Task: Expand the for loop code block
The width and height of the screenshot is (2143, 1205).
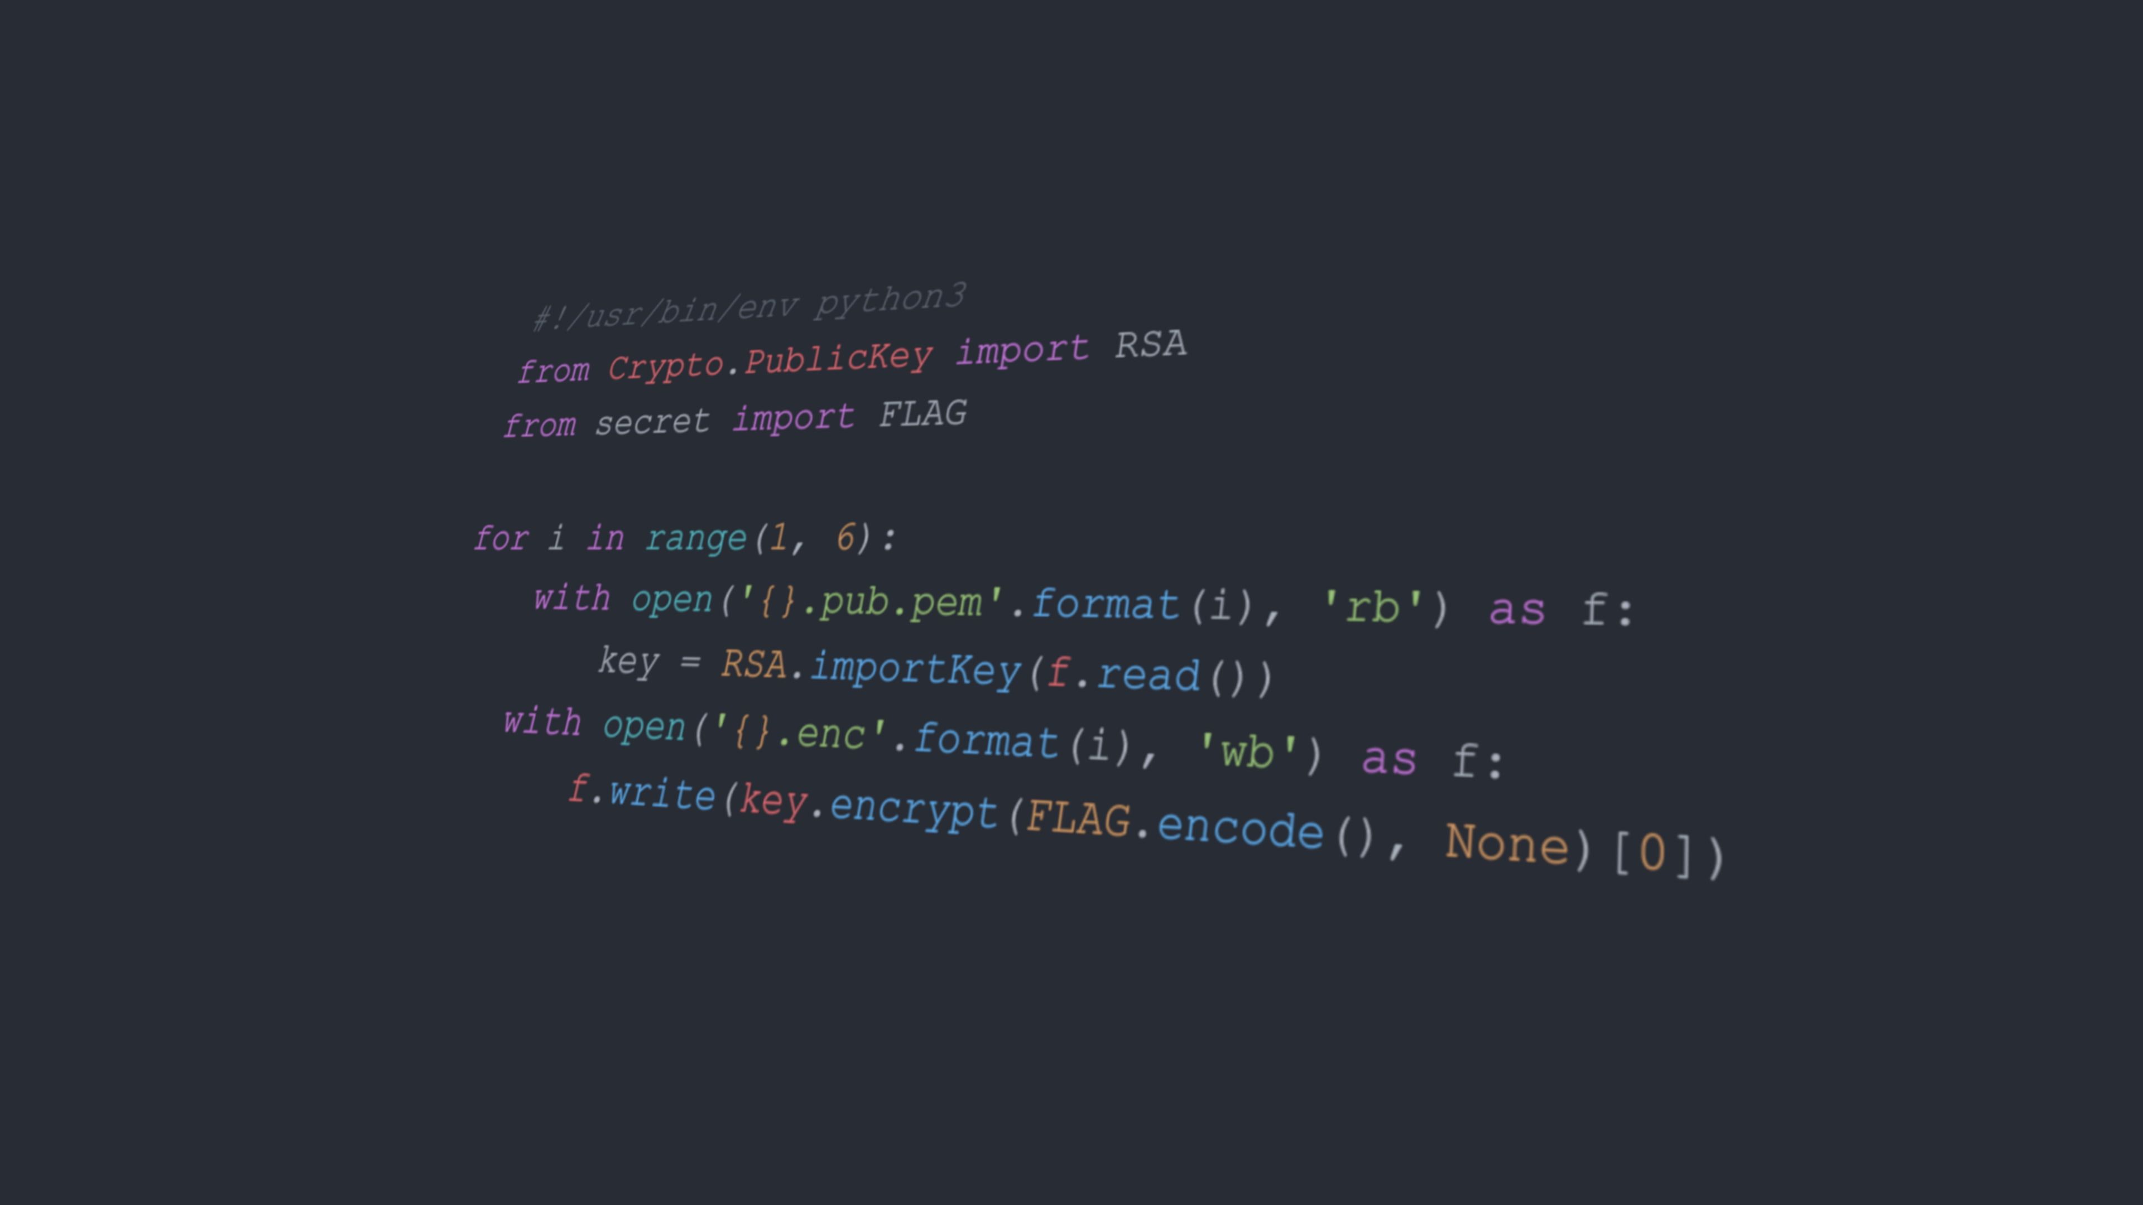Action: pos(449,538)
